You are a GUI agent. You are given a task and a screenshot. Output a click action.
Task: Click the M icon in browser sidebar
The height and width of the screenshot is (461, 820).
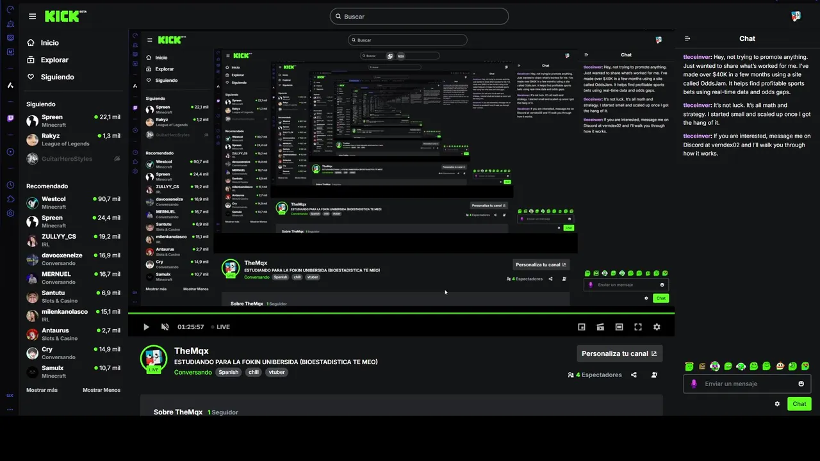pyautogui.click(x=10, y=52)
